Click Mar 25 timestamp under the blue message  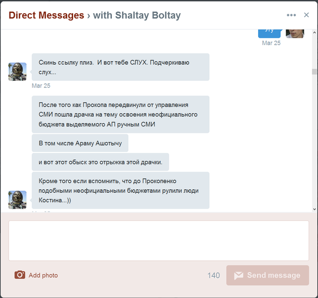tap(271, 43)
